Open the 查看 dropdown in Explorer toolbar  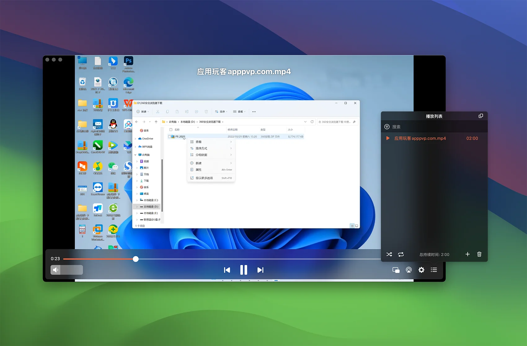pyautogui.click(x=239, y=112)
